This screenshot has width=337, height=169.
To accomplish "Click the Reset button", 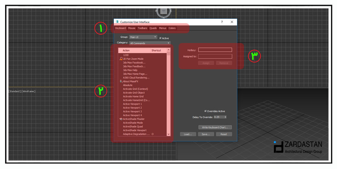I will coord(224,134).
